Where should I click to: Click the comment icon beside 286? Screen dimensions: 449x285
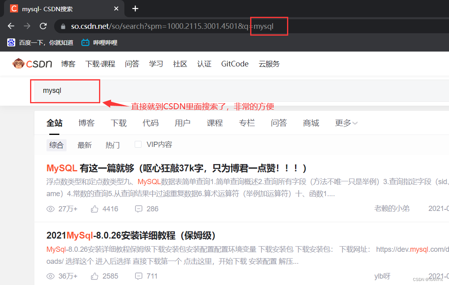(139, 209)
